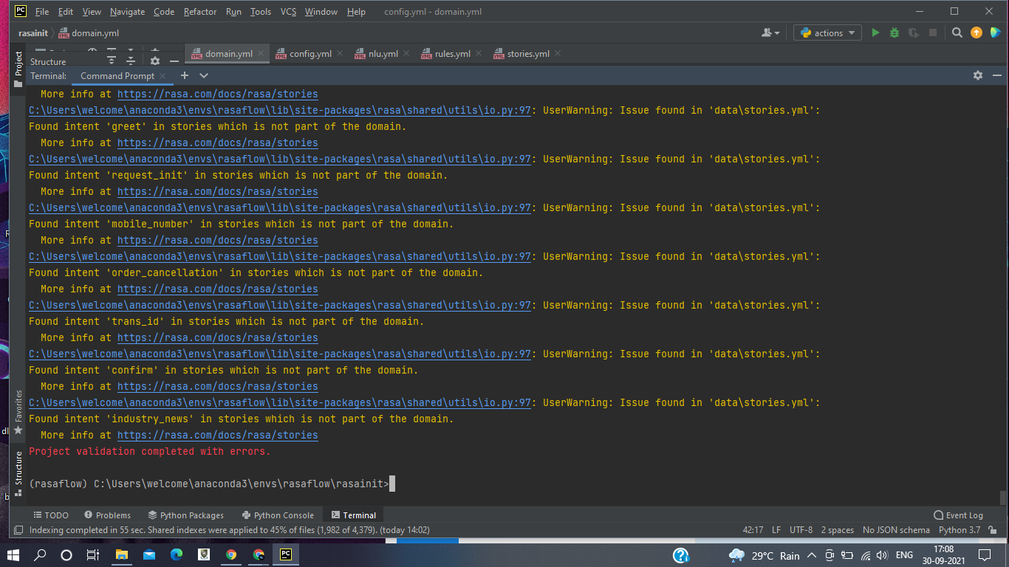1009x567 pixels.
Task: Hide the Structure panel with the minus icon
Action: click(174, 61)
